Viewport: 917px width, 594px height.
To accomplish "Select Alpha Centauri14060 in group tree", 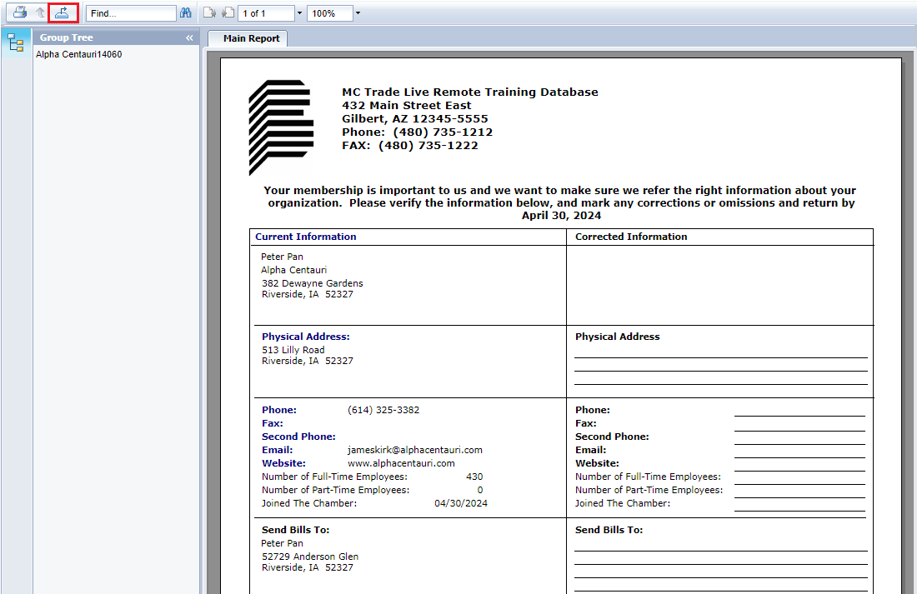I will click(79, 54).
